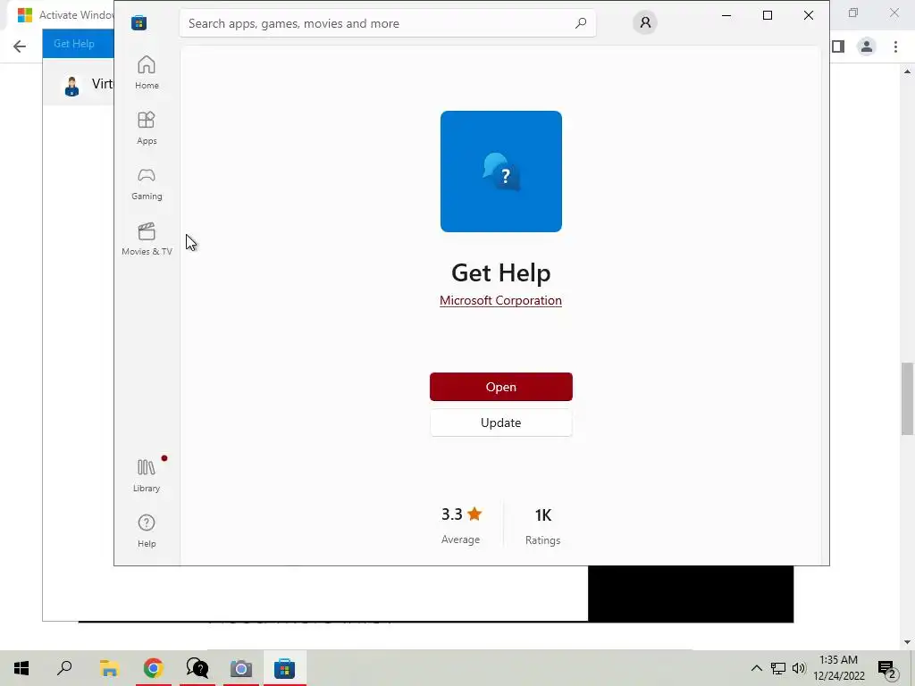Open Chrome three-dot menu

pos(895,46)
